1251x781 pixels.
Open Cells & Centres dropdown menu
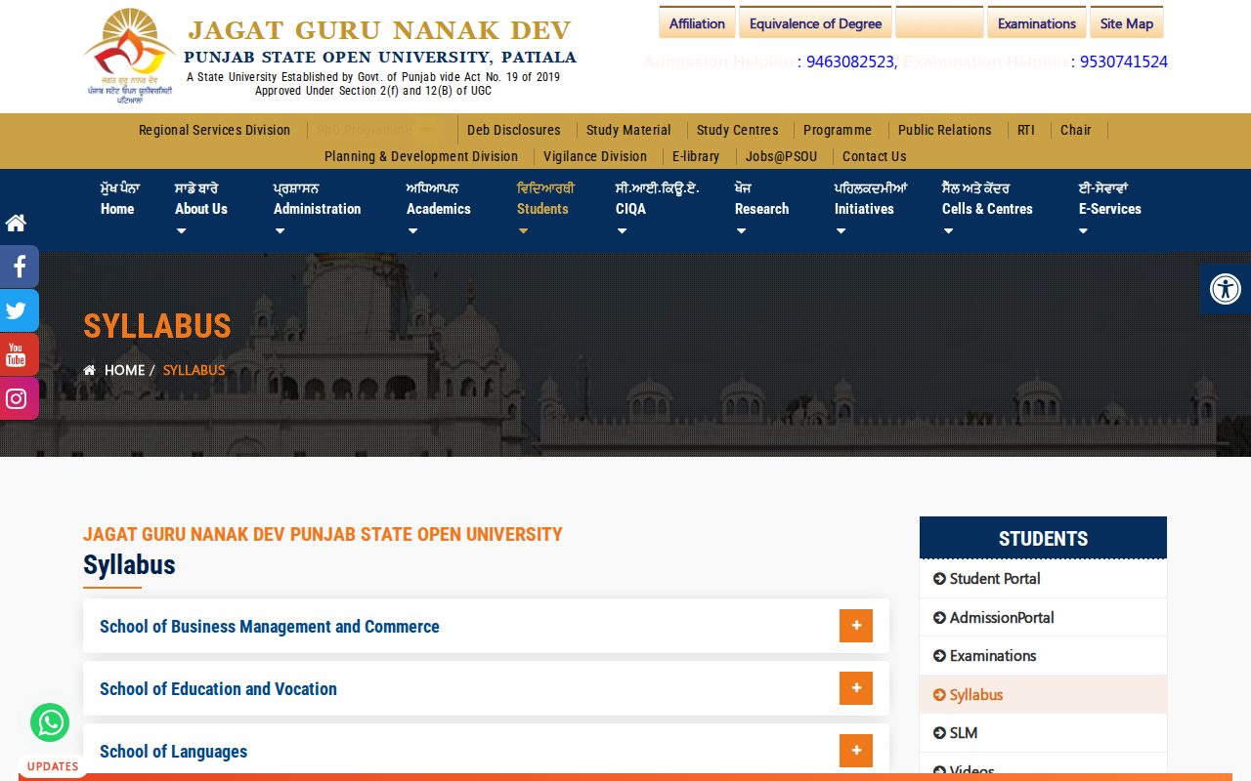pos(987,209)
